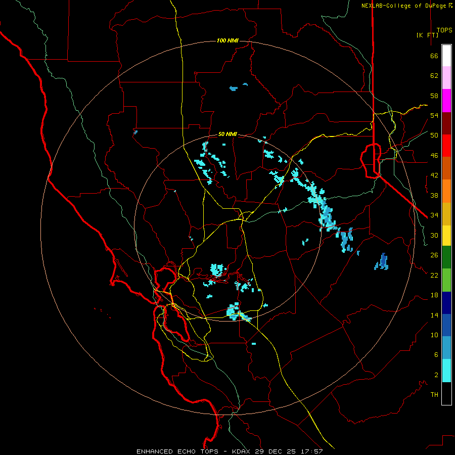455x455 pixels.
Task: Click the TH threshold label on legend
Action: 434,395
